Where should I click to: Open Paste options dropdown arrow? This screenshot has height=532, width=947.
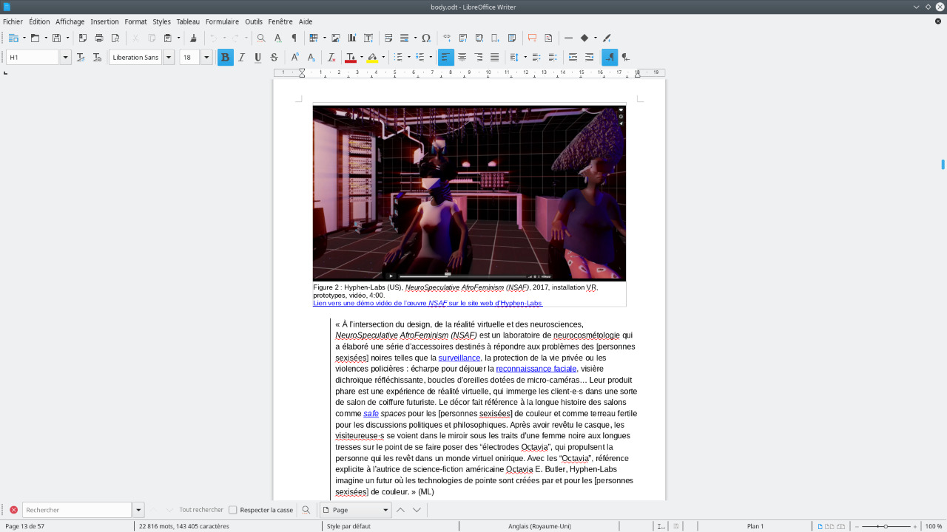point(178,38)
